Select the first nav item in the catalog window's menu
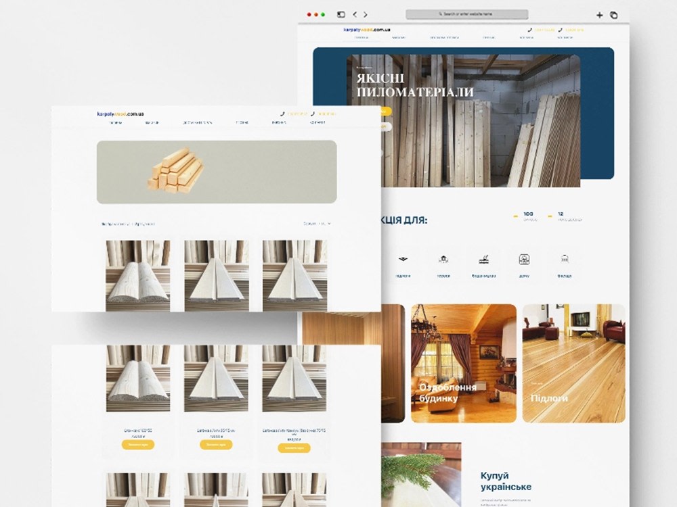Image resolution: width=677 pixels, height=507 pixels. pyautogui.click(x=115, y=123)
